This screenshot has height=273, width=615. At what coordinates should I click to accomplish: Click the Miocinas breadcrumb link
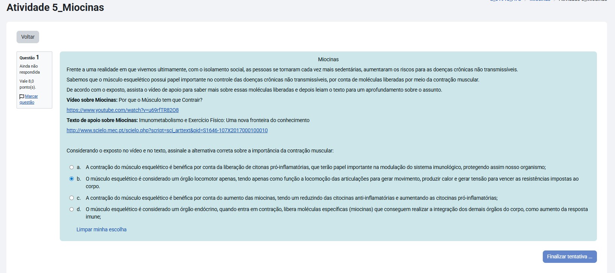pyautogui.click(x=540, y=1)
